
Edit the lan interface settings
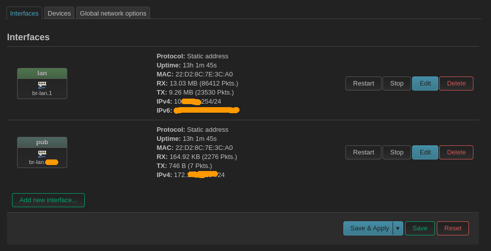tap(425, 83)
